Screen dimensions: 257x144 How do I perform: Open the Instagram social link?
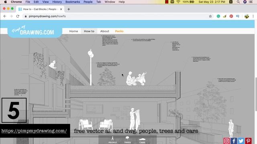226,141
